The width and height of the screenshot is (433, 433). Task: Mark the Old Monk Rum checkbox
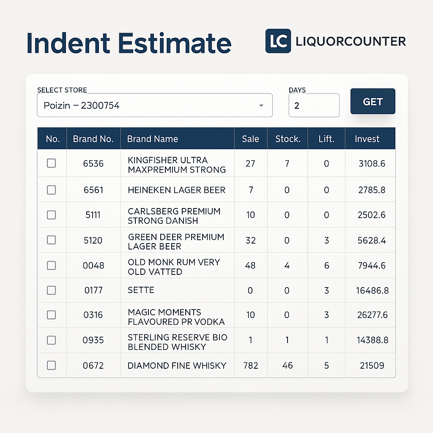click(51, 265)
